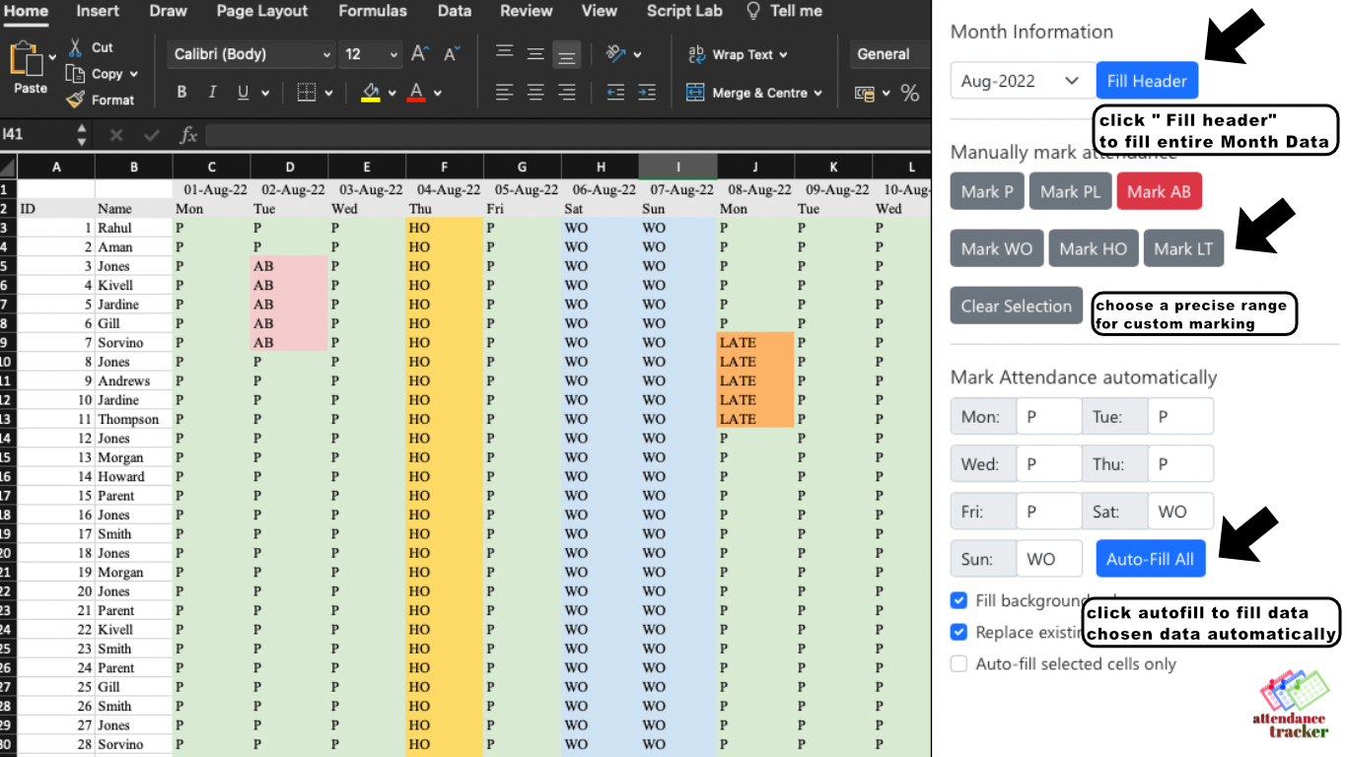Click the increase font size icon

(420, 54)
